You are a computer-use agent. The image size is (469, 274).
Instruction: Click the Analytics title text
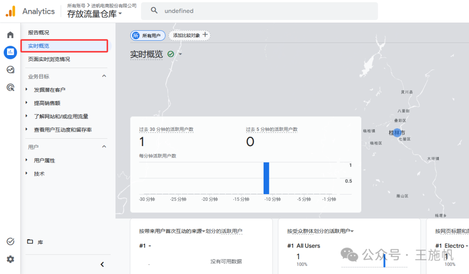click(39, 11)
